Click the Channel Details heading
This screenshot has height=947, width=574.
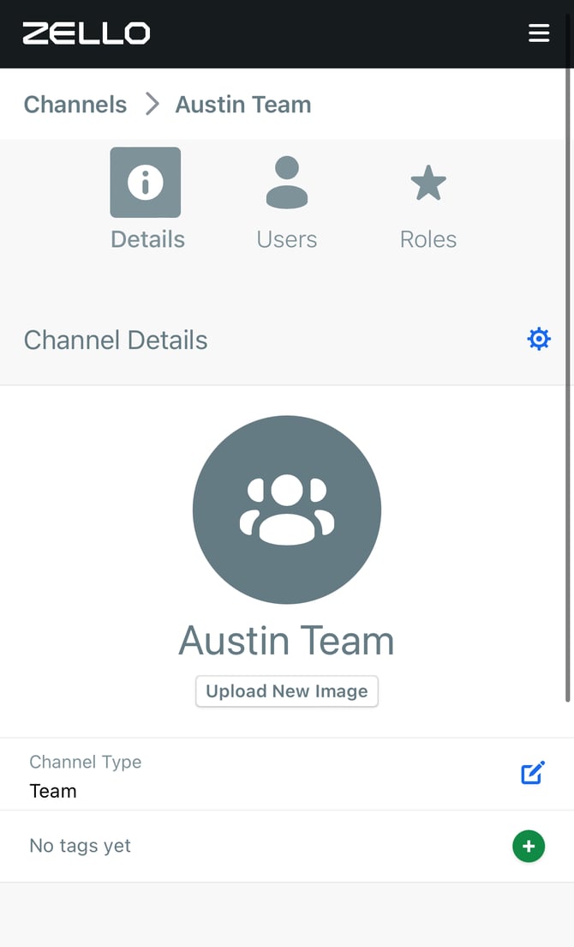coord(116,340)
